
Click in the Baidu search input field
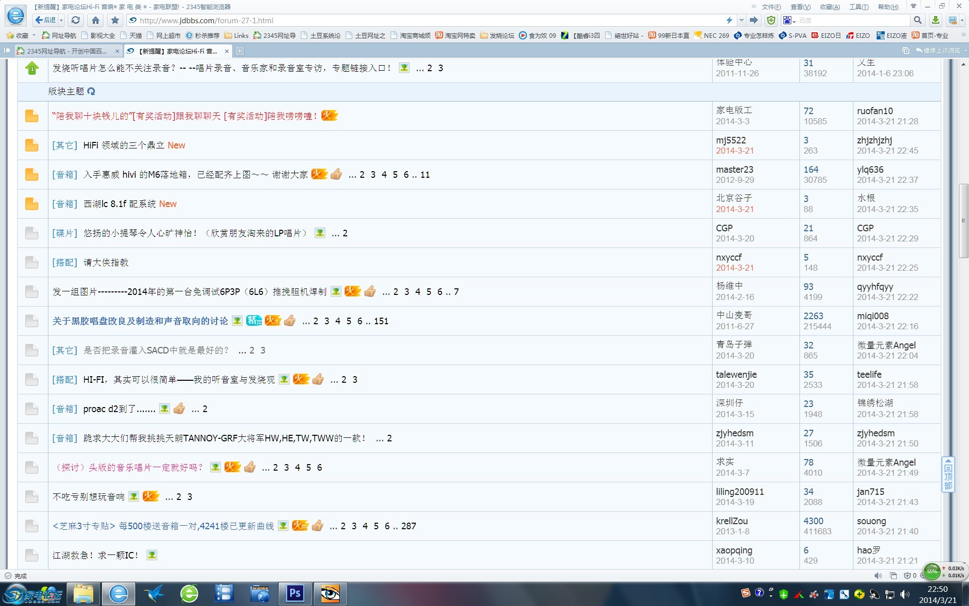pos(853,20)
